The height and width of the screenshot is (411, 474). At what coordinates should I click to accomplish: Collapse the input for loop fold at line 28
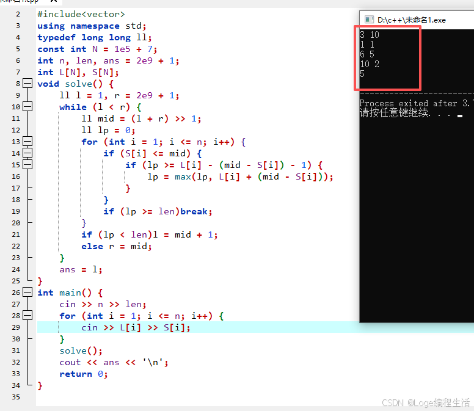27,315
